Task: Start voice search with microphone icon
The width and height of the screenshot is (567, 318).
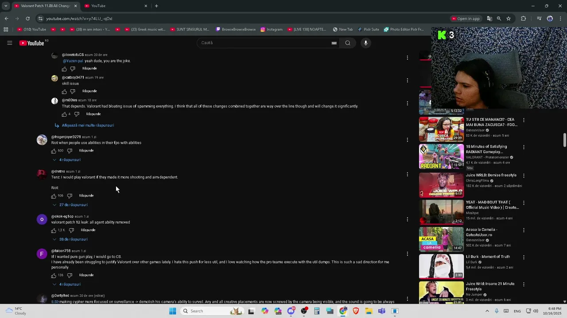Action: tap(365, 43)
